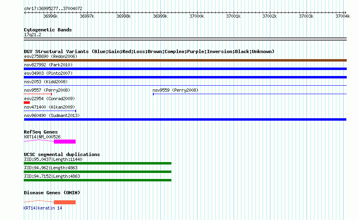Click the DGV Structural Variants track title
Image resolution: width=358 pixels, height=220 pixels.
pyautogui.click(x=149, y=51)
